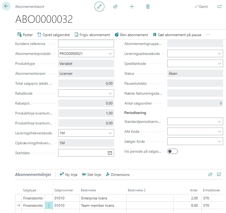Open more actions ellipsis menu
This screenshot has width=226, height=213.
click(208, 35)
